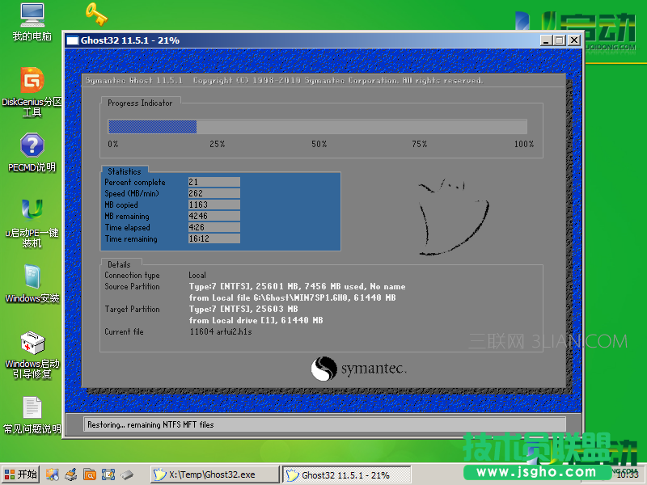Minimize the Ghost32 window

pos(547,40)
